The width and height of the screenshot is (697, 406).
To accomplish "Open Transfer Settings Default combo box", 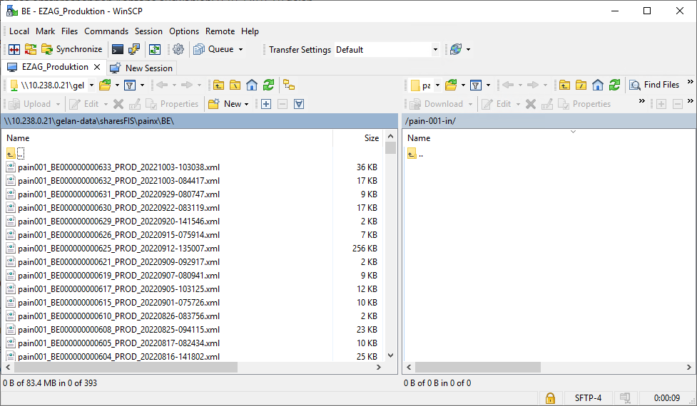I will (387, 50).
